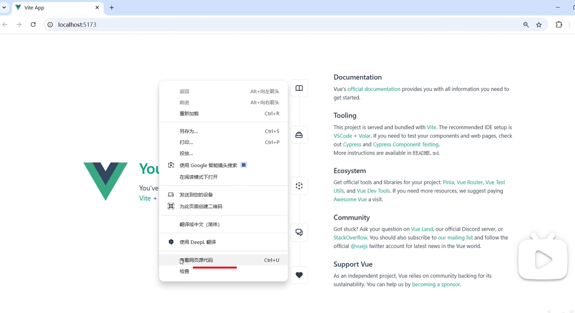Choose 为此页面创建二维码 in the context menu
The height and width of the screenshot is (313, 575).
223,206
